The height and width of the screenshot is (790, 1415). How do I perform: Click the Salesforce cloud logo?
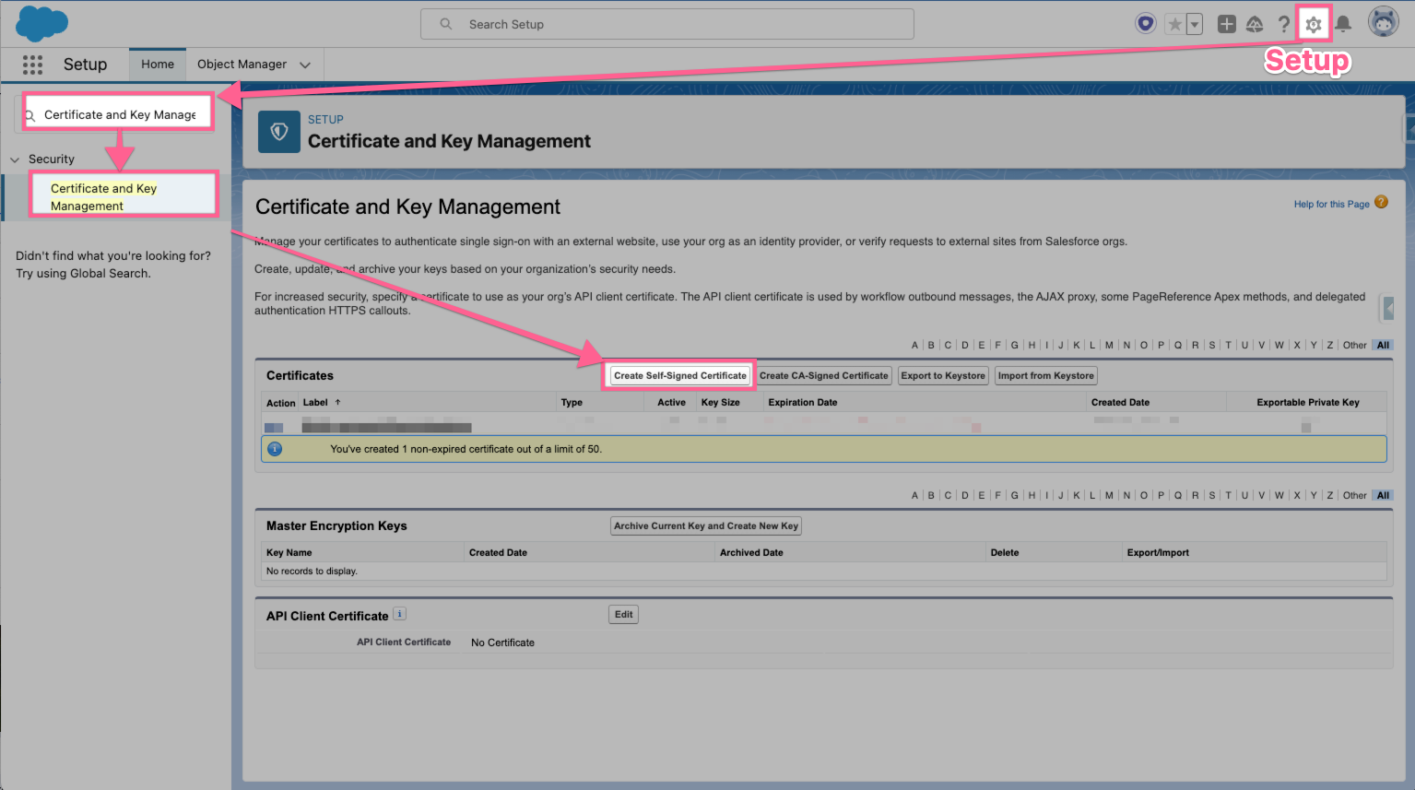pos(41,23)
